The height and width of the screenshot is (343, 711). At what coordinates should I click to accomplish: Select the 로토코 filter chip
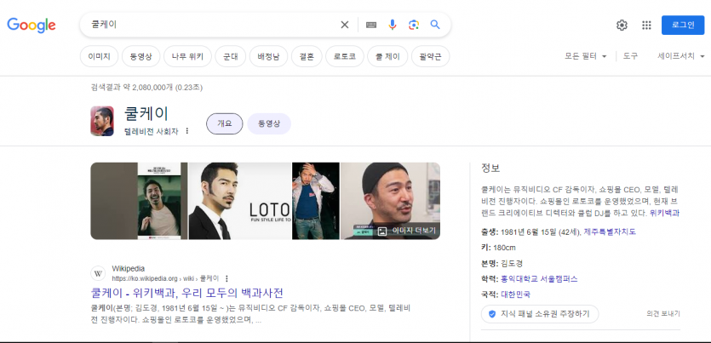(345, 57)
